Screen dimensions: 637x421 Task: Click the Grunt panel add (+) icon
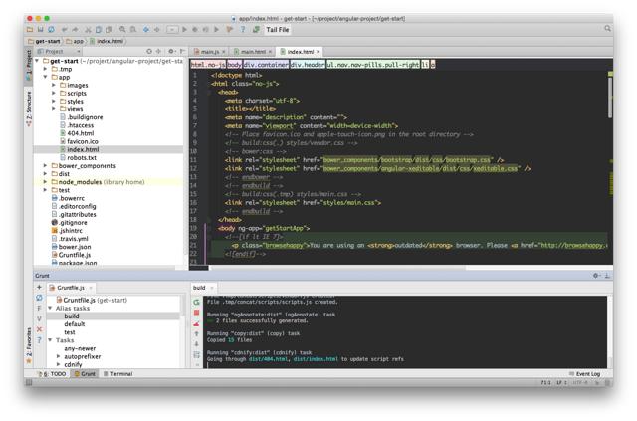(x=39, y=287)
